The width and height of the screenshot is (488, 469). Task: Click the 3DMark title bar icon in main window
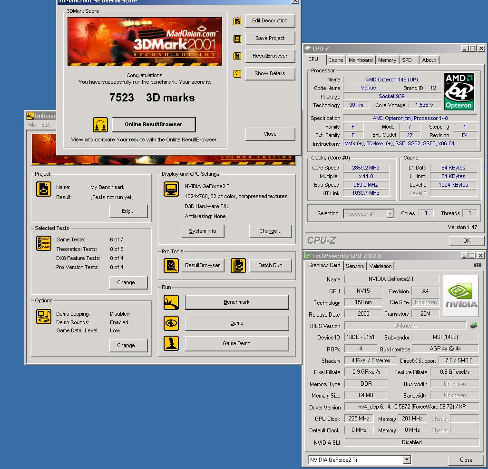tap(30, 116)
